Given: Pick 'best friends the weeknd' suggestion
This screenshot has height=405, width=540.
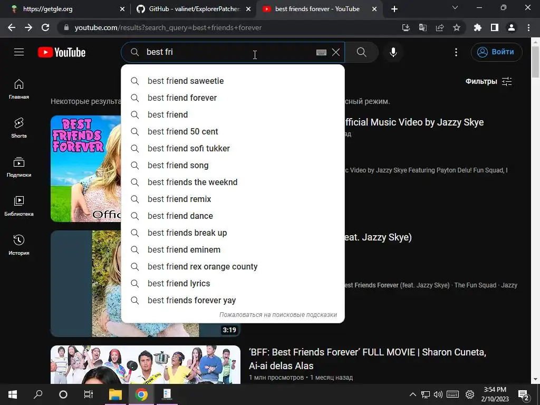Looking at the screenshot, I should 233,182.
